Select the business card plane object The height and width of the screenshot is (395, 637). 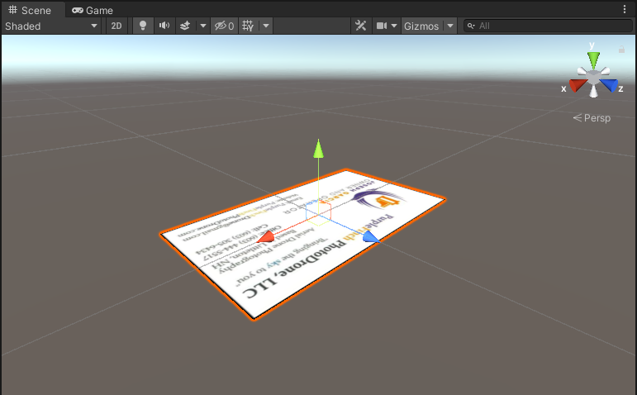point(302,245)
